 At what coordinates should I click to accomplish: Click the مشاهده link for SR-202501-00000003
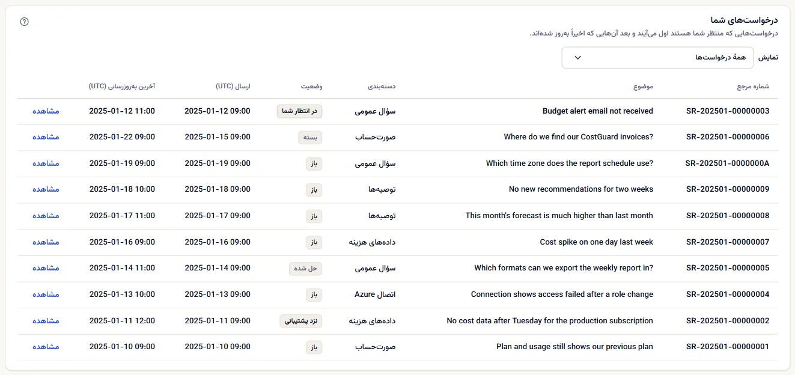pyautogui.click(x=46, y=111)
